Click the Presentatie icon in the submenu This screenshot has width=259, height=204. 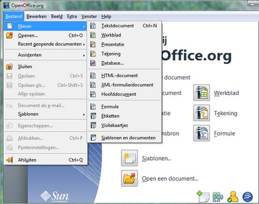click(x=93, y=45)
